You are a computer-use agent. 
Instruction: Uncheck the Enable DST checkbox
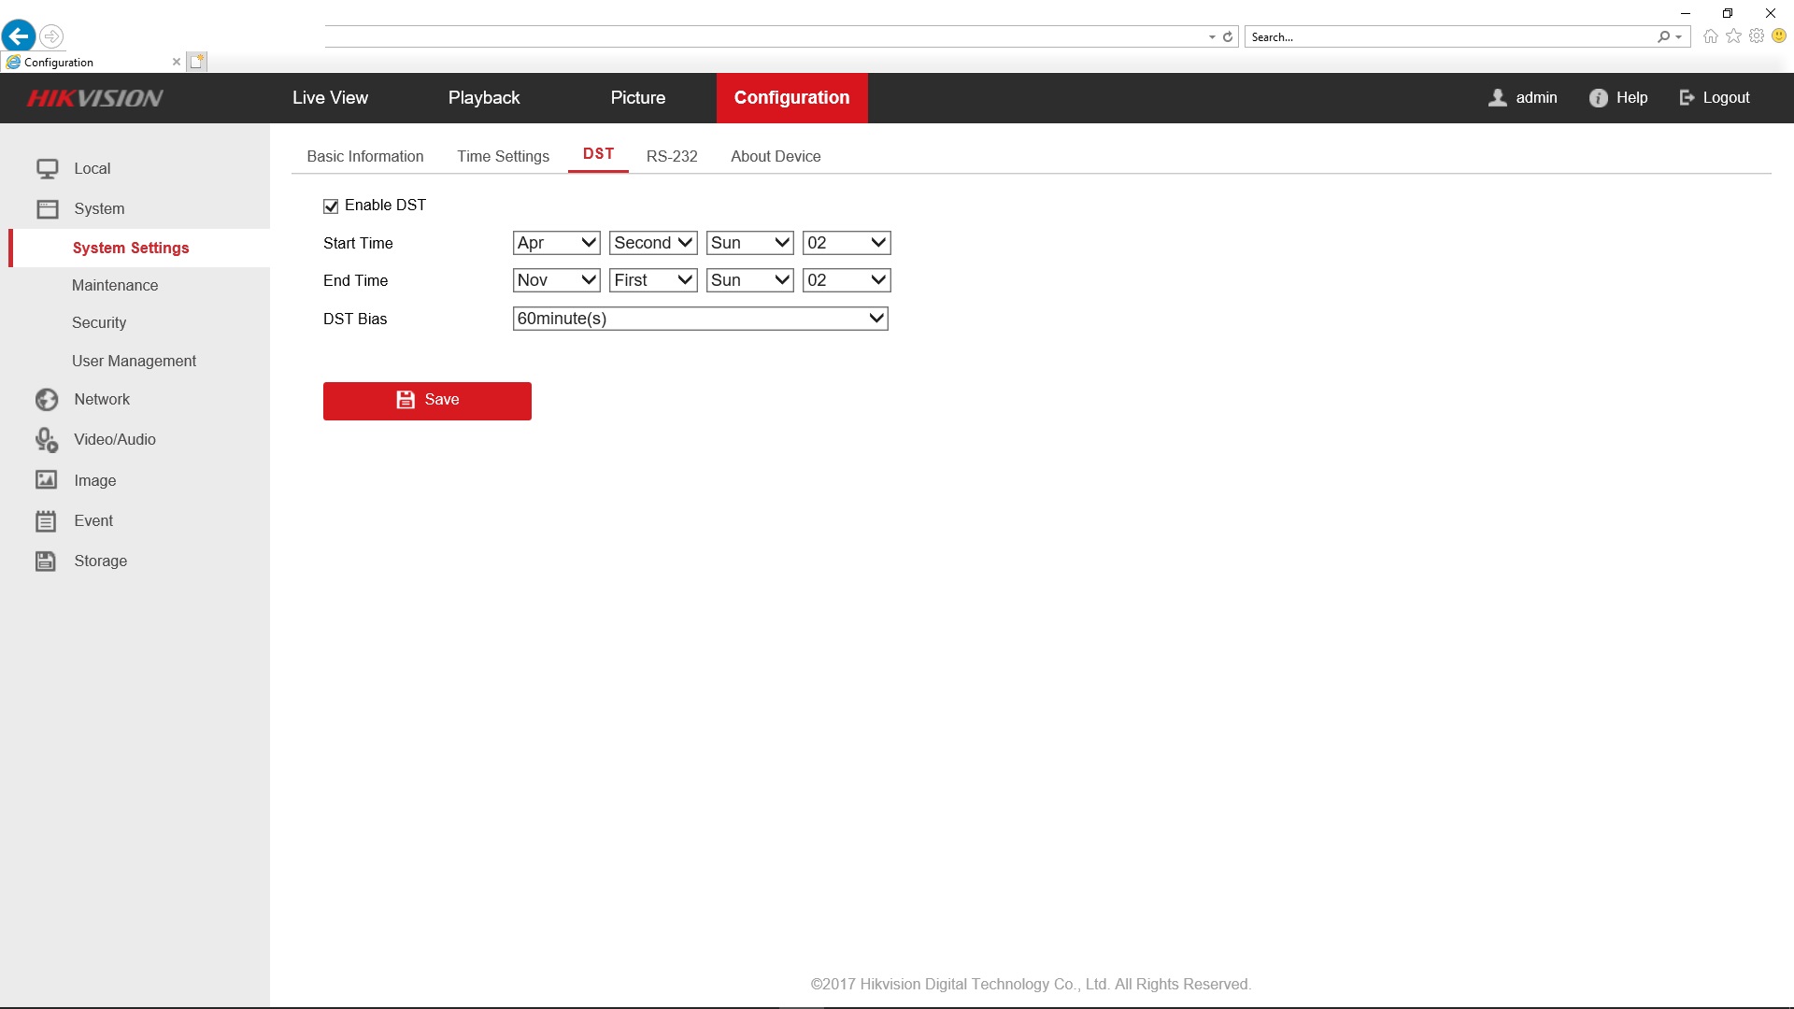(331, 206)
